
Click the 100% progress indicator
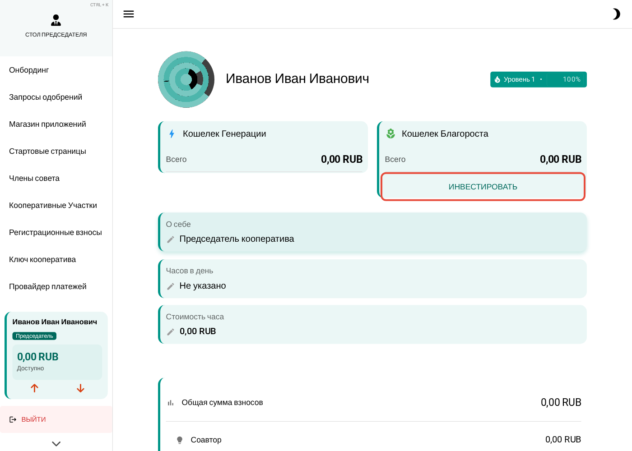(x=572, y=79)
